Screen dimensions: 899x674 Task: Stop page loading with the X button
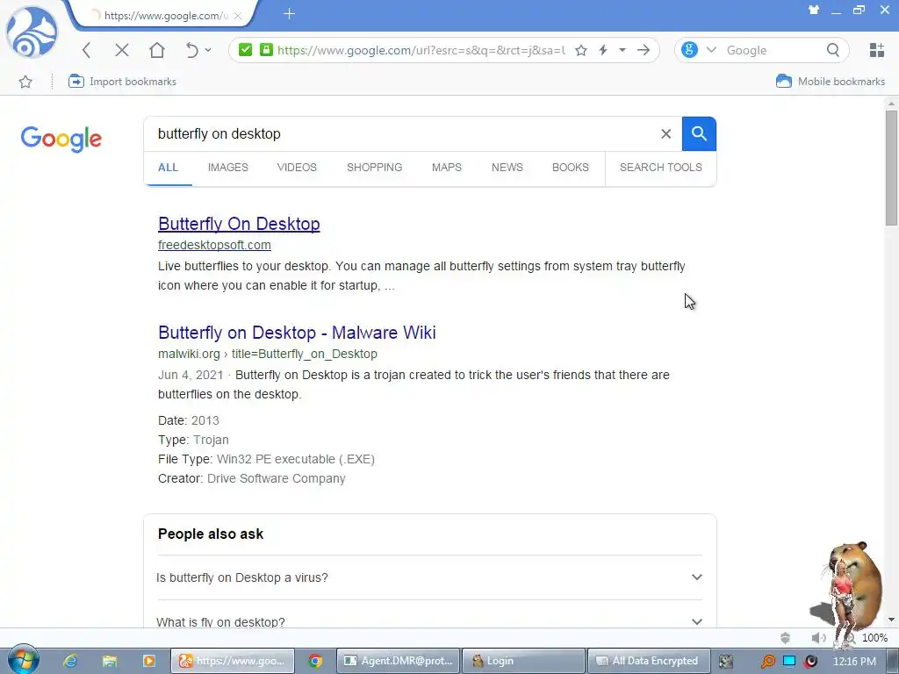(121, 50)
